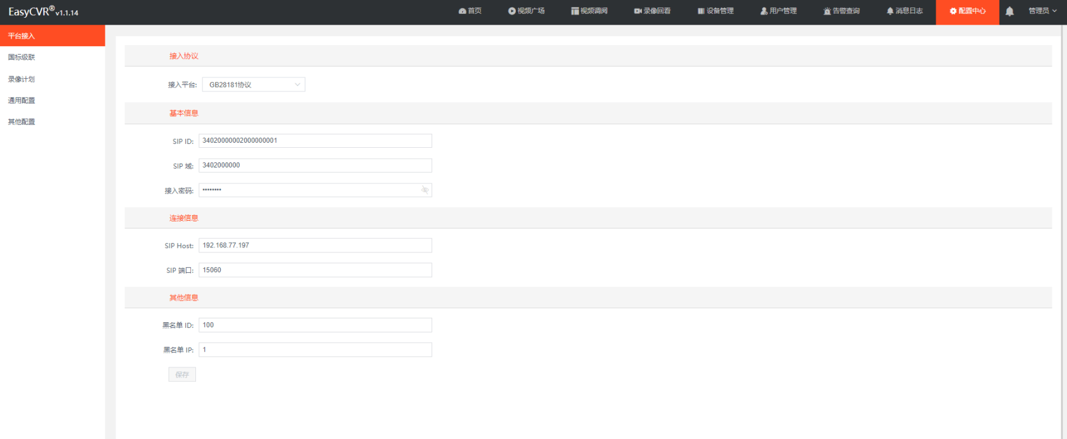Viewport: 1067px width, 439px height.
Task: Open 用户管理 user management
Action: tap(778, 11)
